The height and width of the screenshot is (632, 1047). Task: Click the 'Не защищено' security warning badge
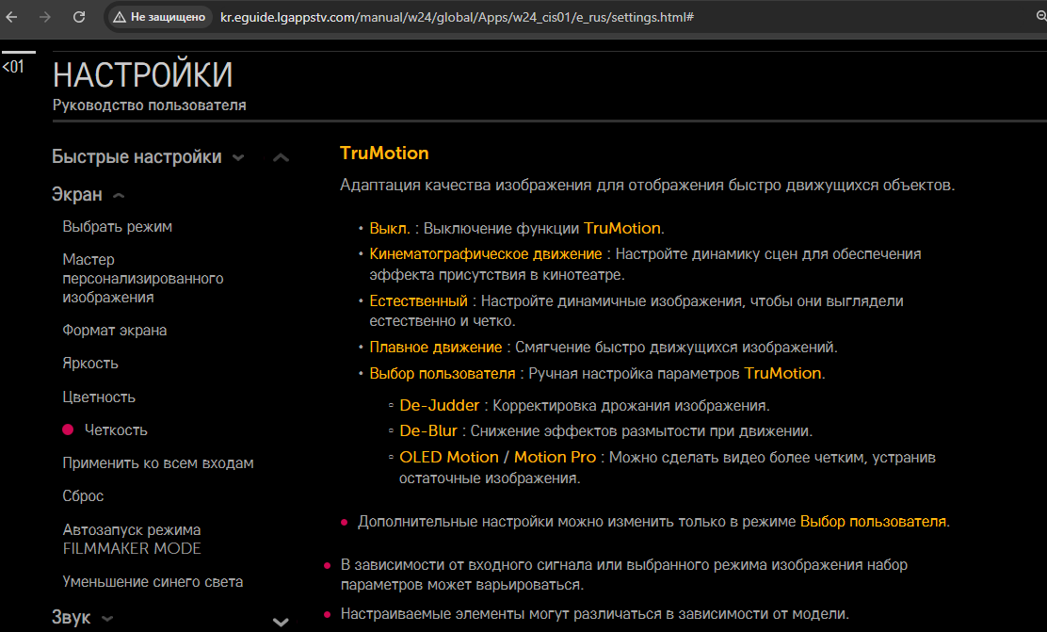[158, 17]
